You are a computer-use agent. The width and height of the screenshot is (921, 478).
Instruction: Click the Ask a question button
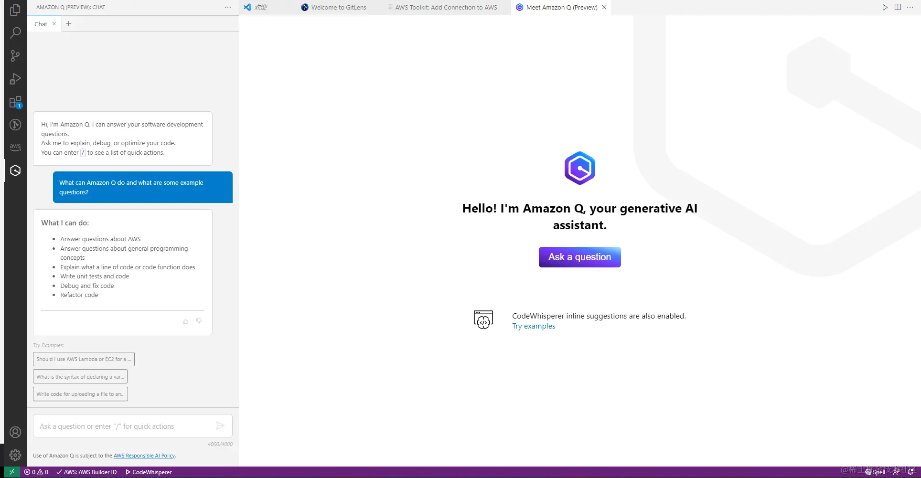tap(580, 257)
